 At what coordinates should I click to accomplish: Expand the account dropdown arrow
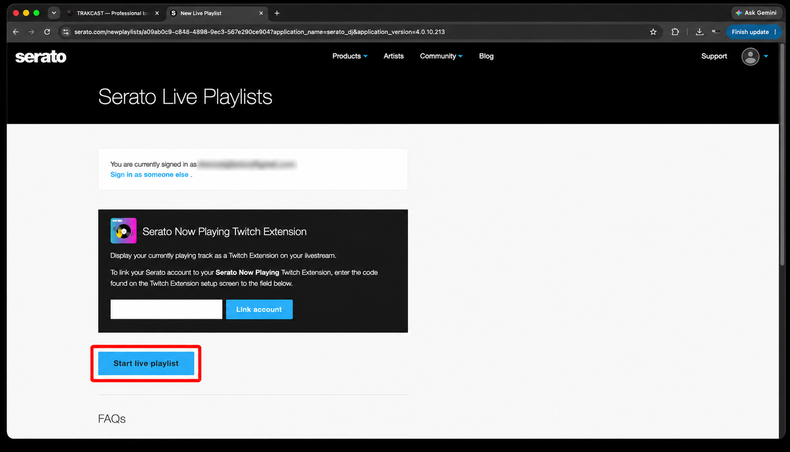[766, 56]
